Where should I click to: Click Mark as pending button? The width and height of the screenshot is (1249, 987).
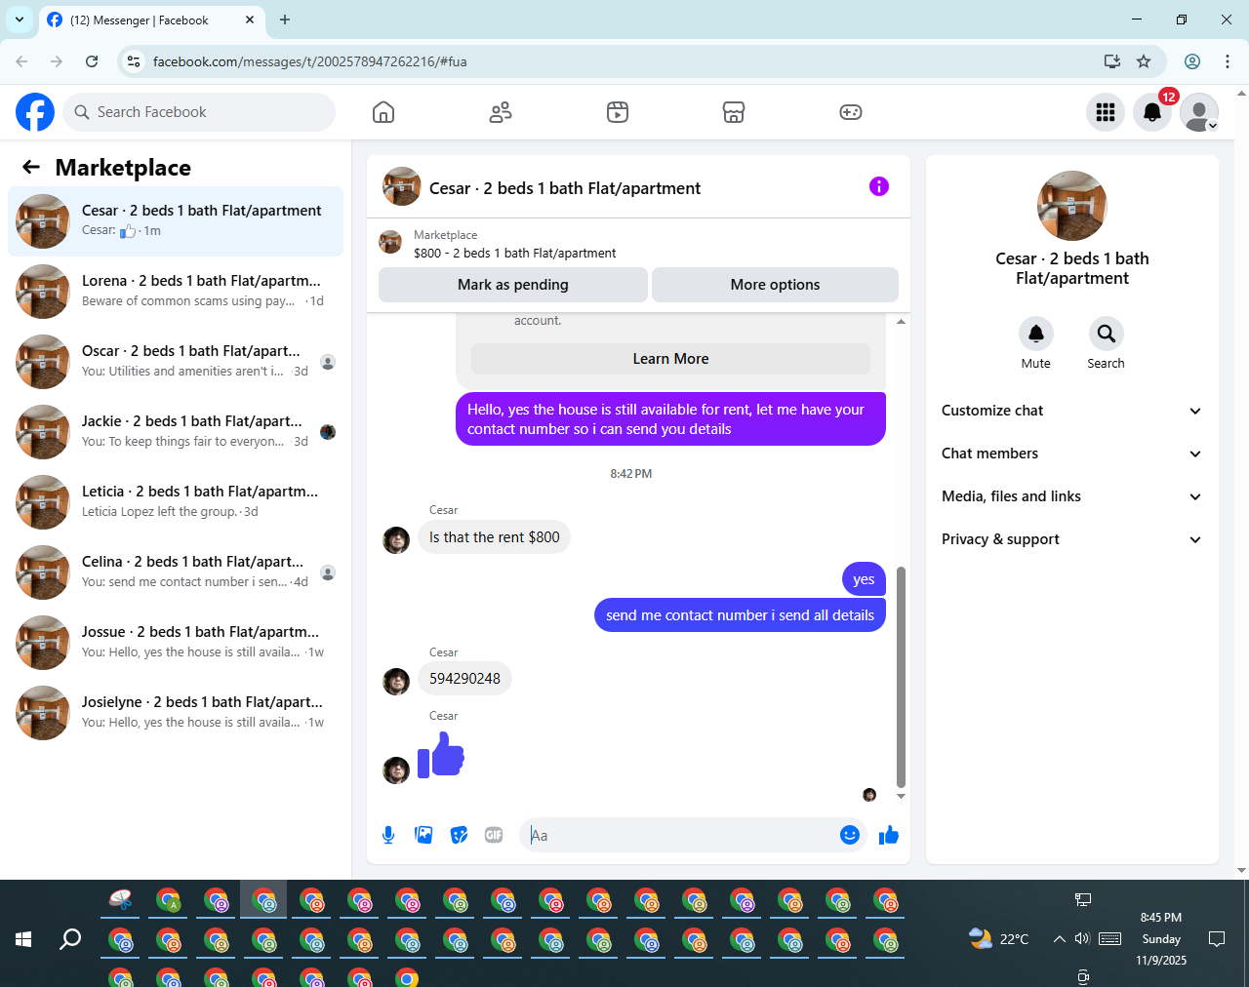pyautogui.click(x=513, y=285)
